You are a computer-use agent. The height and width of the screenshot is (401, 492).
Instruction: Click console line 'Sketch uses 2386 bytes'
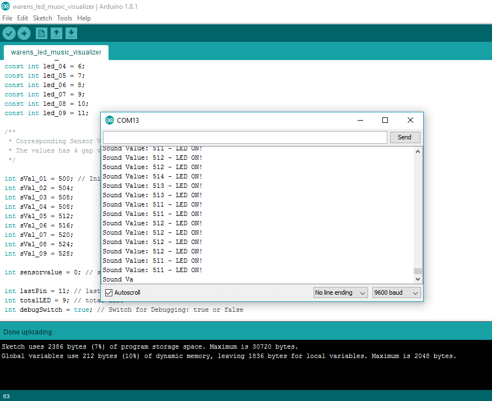(x=150, y=346)
